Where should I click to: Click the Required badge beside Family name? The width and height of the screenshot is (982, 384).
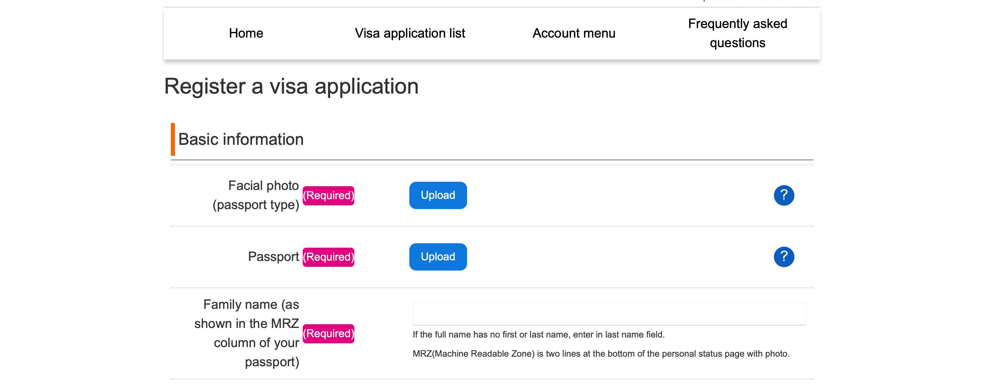point(328,334)
